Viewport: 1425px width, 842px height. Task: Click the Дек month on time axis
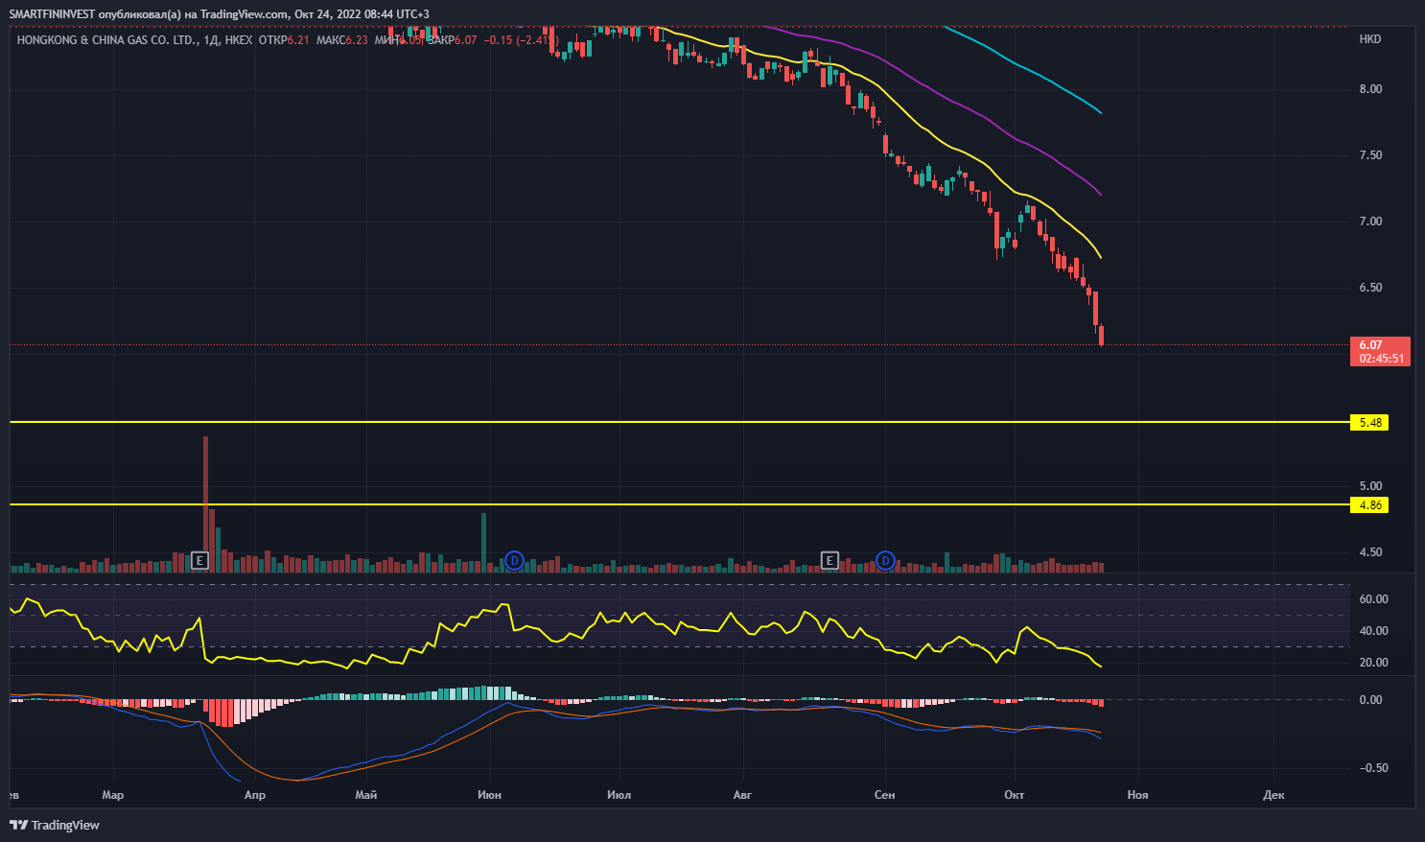[1273, 795]
